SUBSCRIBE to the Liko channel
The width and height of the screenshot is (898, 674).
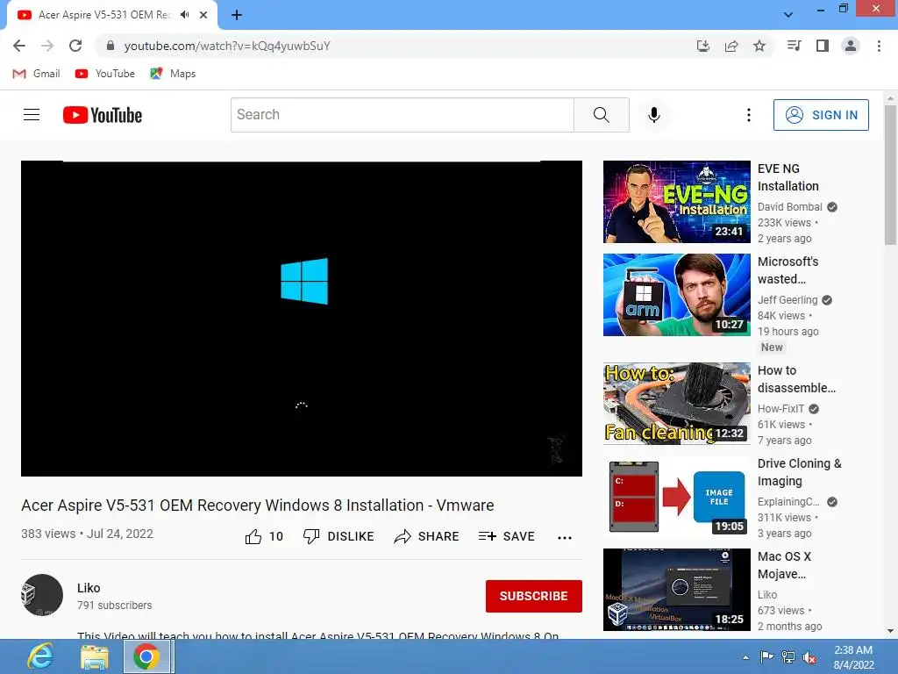click(534, 596)
